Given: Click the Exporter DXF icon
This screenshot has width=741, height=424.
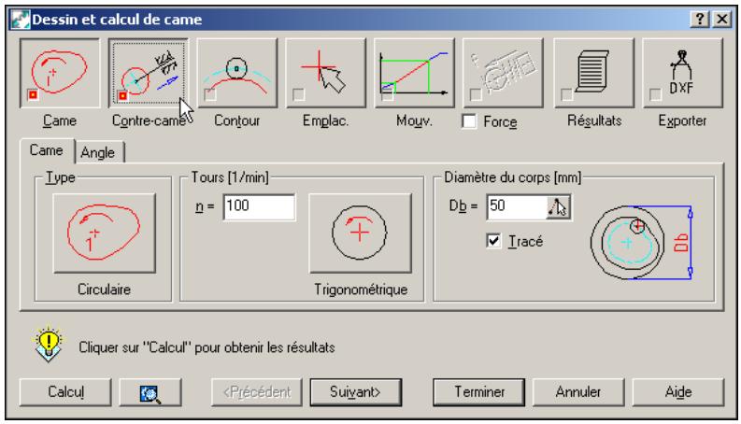Looking at the screenshot, I should point(682,73).
